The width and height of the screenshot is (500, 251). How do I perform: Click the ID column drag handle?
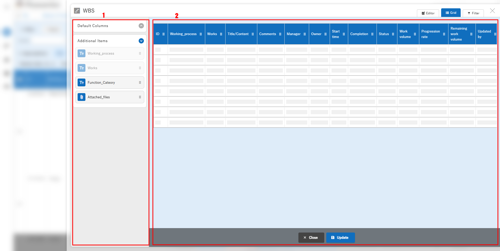point(164,34)
